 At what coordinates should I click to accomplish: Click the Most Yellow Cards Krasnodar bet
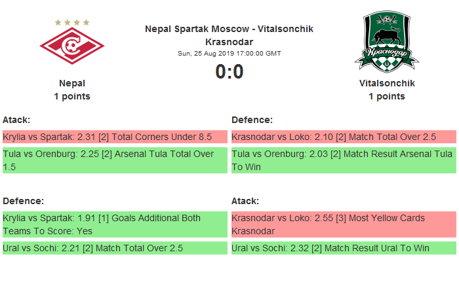(x=344, y=224)
